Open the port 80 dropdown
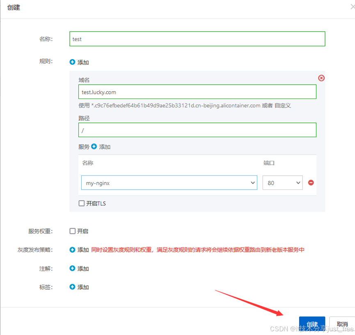 282,183
